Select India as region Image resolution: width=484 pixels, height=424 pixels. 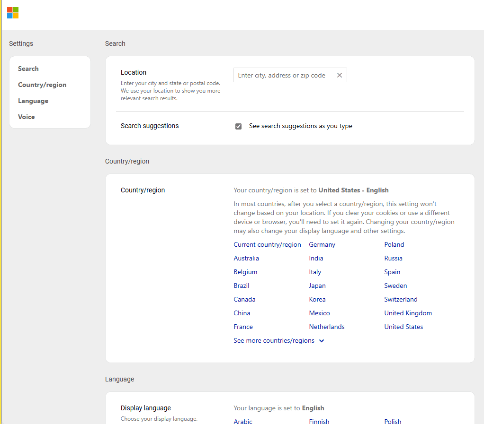316,258
